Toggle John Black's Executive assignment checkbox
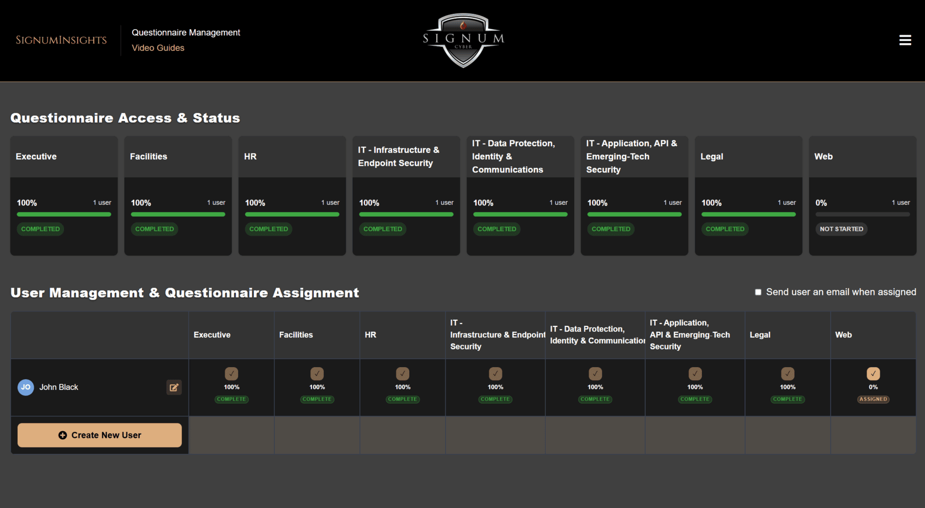Image resolution: width=925 pixels, height=508 pixels. [231, 374]
